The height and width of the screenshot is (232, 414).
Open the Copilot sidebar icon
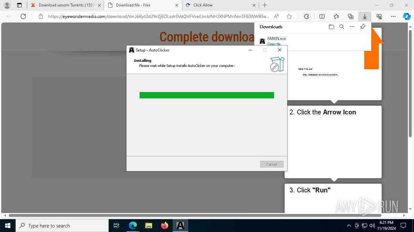click(407, 16)
